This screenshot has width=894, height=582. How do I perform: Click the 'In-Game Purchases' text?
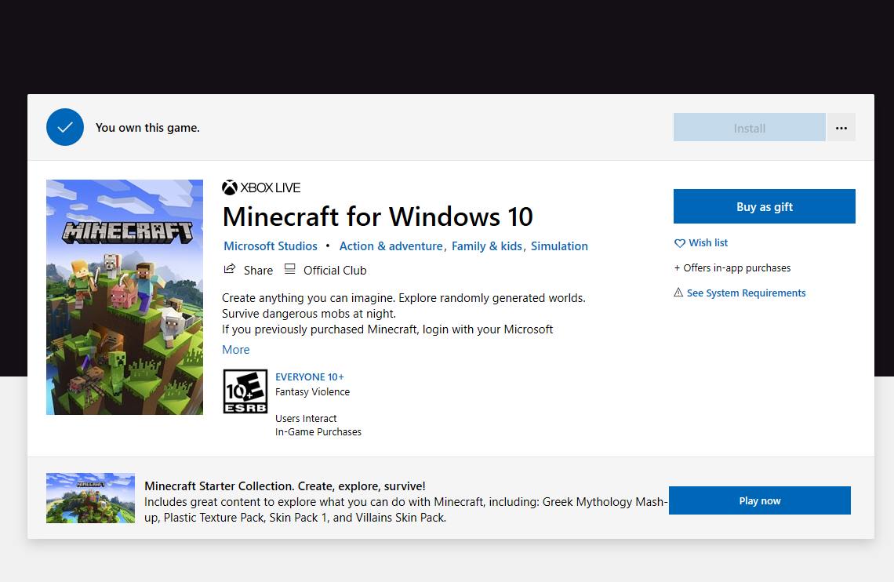click(318, 432)
